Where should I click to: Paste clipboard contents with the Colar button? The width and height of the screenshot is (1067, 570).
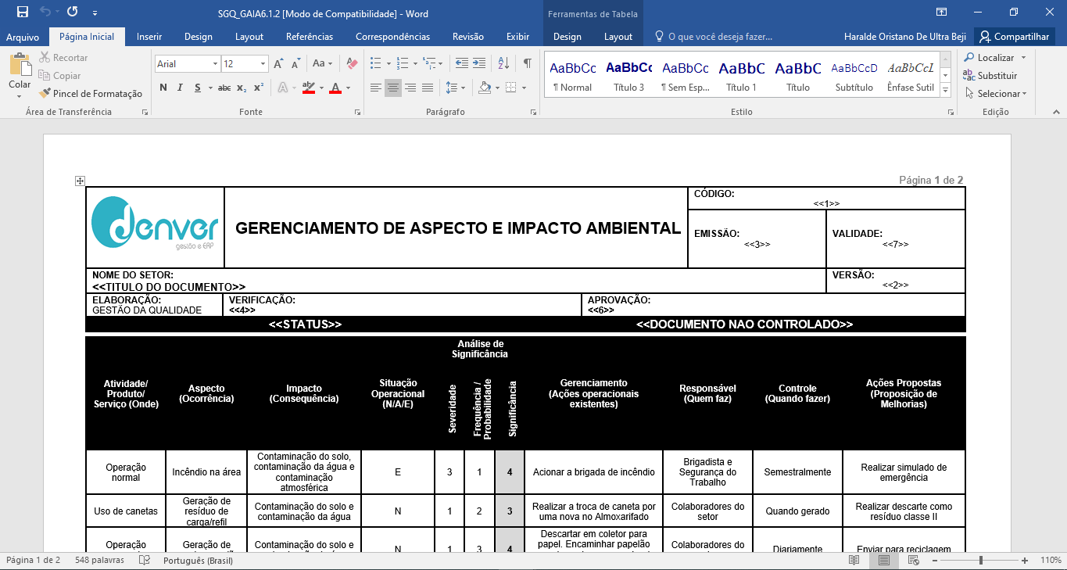coord(20,75)
